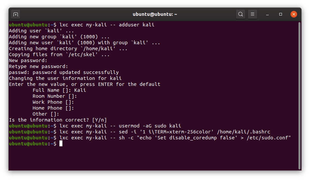Screen dimensions: 310x180
Task: Open the hamburger menu
Action: click(252, 14)
